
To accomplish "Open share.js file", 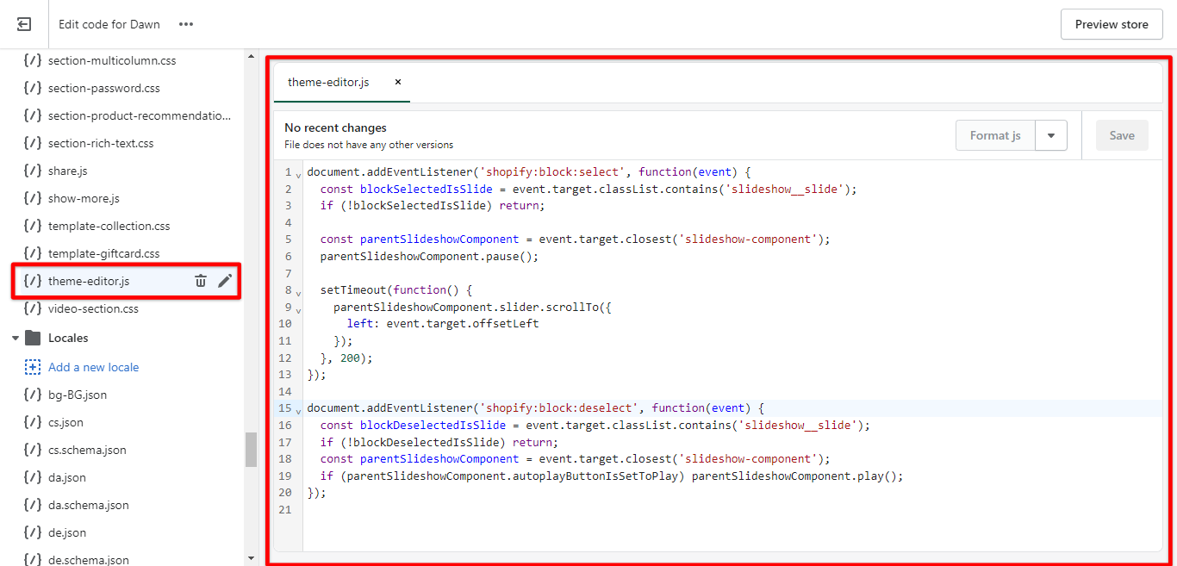I will click(68, 171).
